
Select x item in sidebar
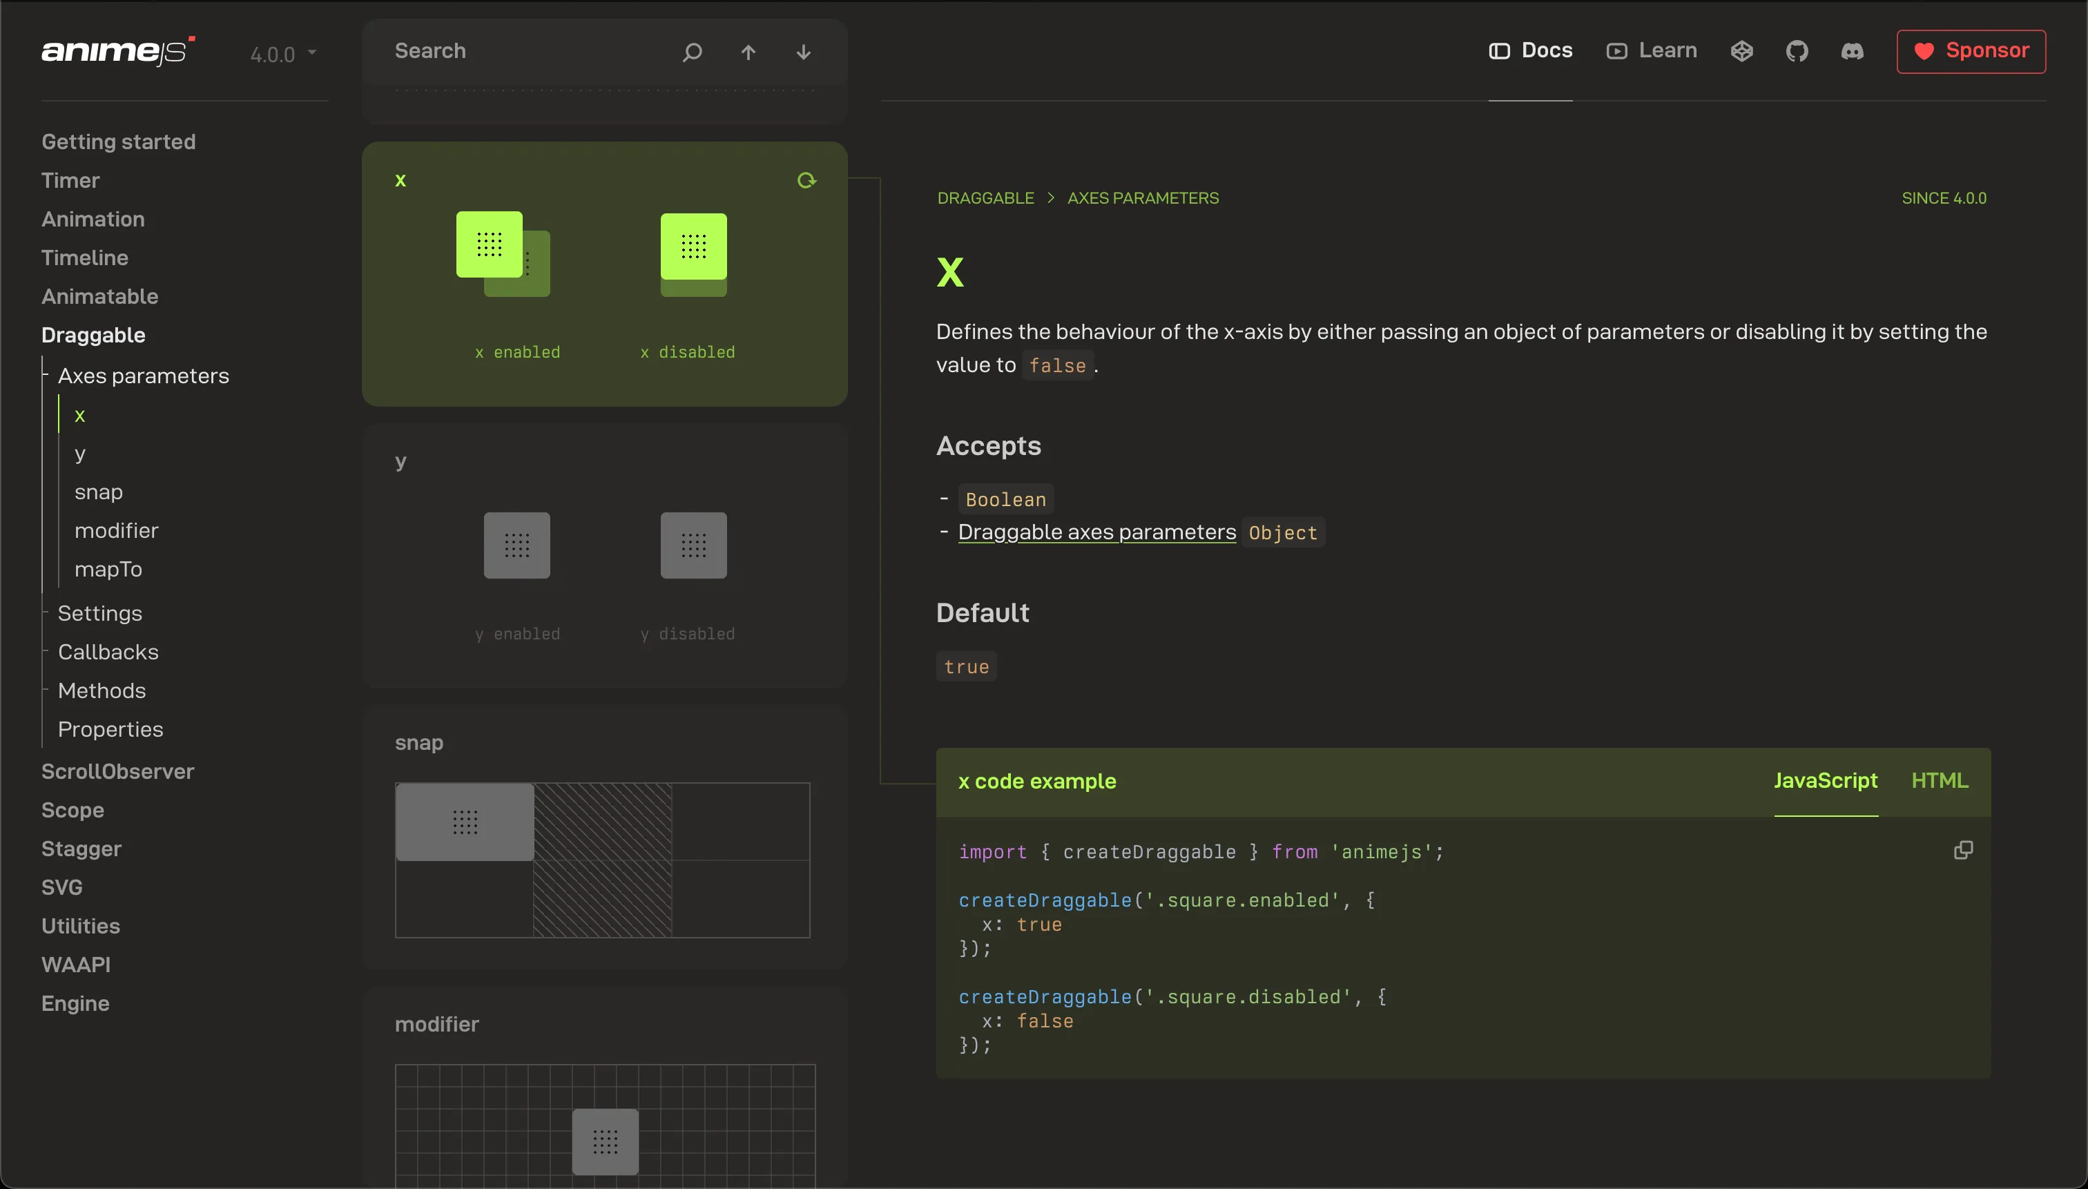point(79,415)
